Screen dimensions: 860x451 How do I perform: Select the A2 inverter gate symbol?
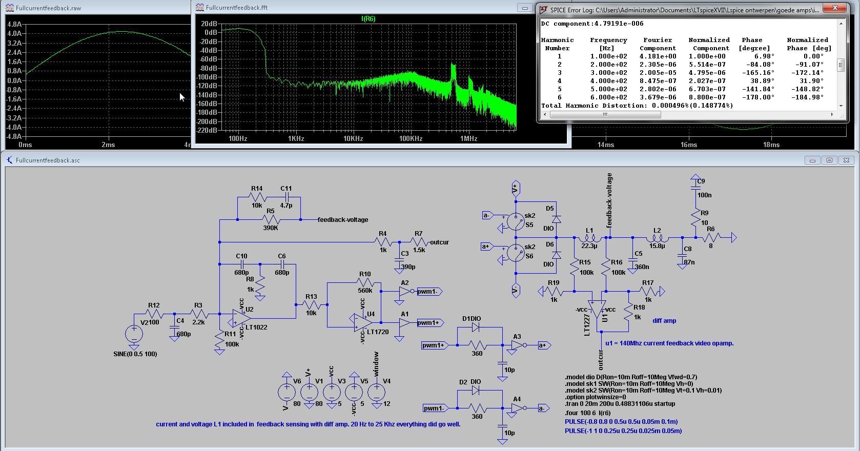pyautogui.click(x=406, y=291)
